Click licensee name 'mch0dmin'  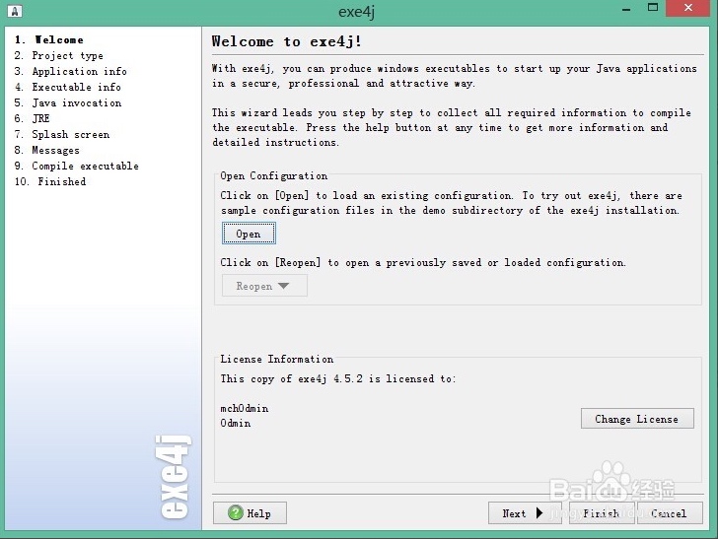tap(244, 408)
